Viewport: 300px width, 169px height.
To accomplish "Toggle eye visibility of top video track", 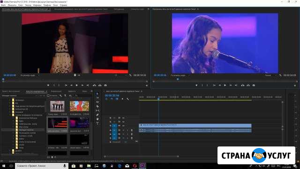I will [x=123, y=118].
